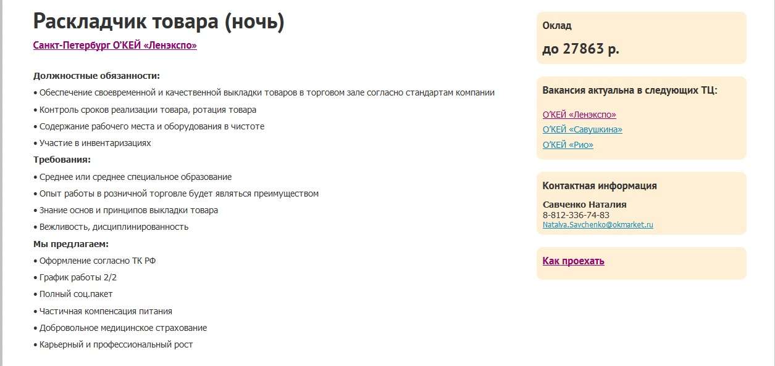Click the salary amount «до 27863 р.»
This screenshot has height=366, width=775.
click(x=580, y=49)
